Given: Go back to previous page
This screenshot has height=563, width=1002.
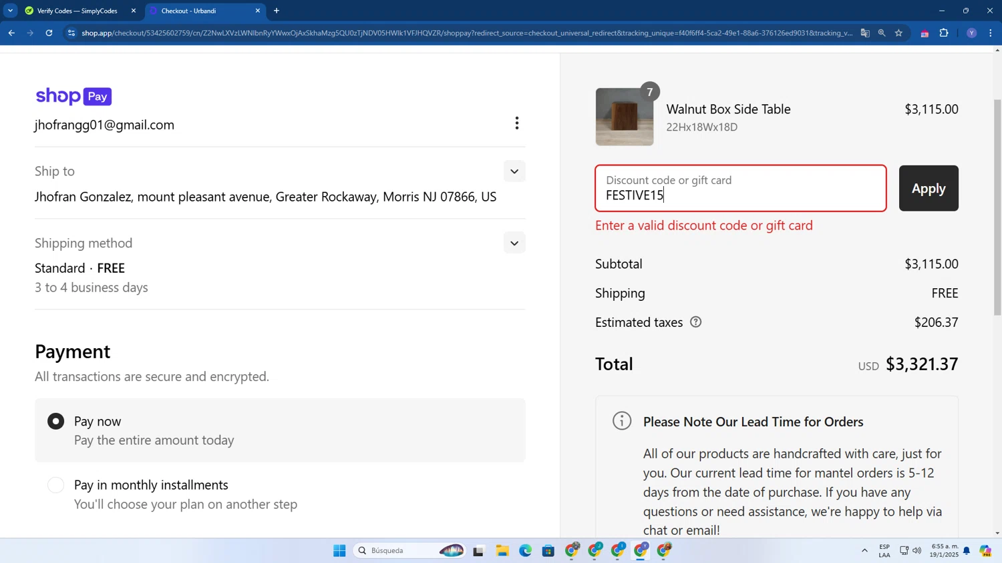Looking at the screenshot, I should pos(11,33).
